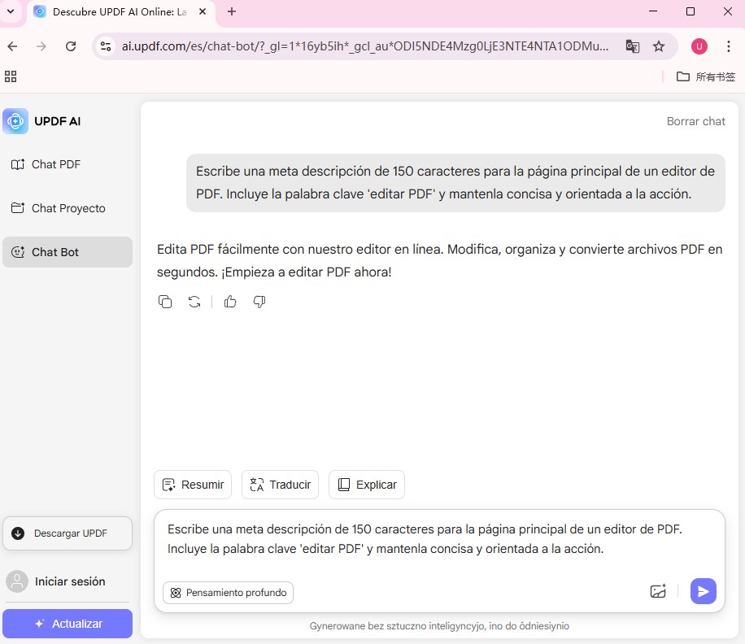This screenshot has width=745, height=644.
Task: Send the message with the arrow button
Action: click(x=704, y=591)
